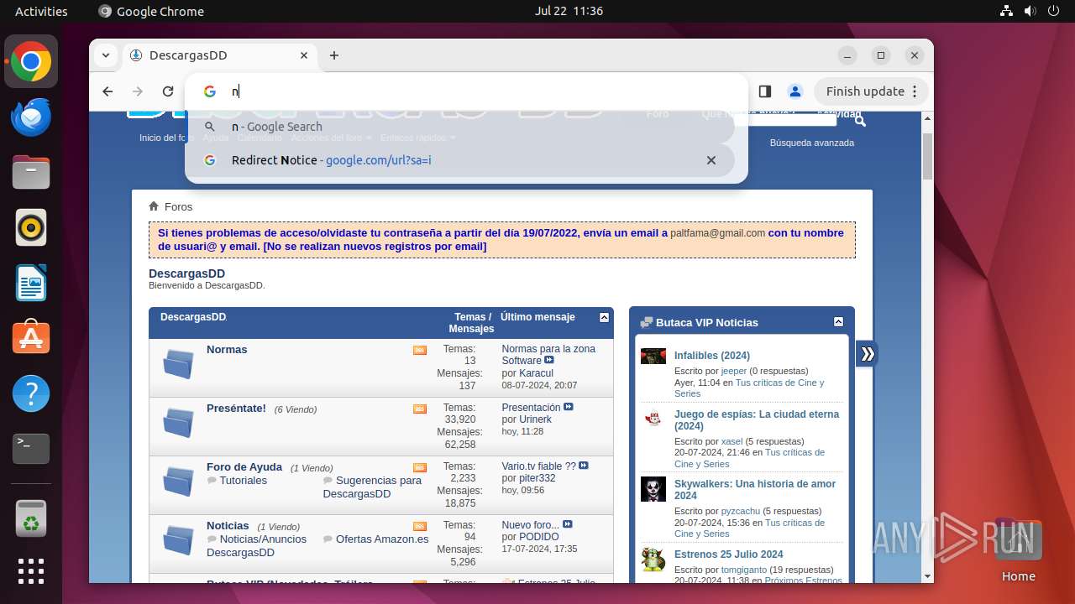Open Skywalkers: Una historia de amor article
This screenshot has width=1075, height=604.
[755, 490]
